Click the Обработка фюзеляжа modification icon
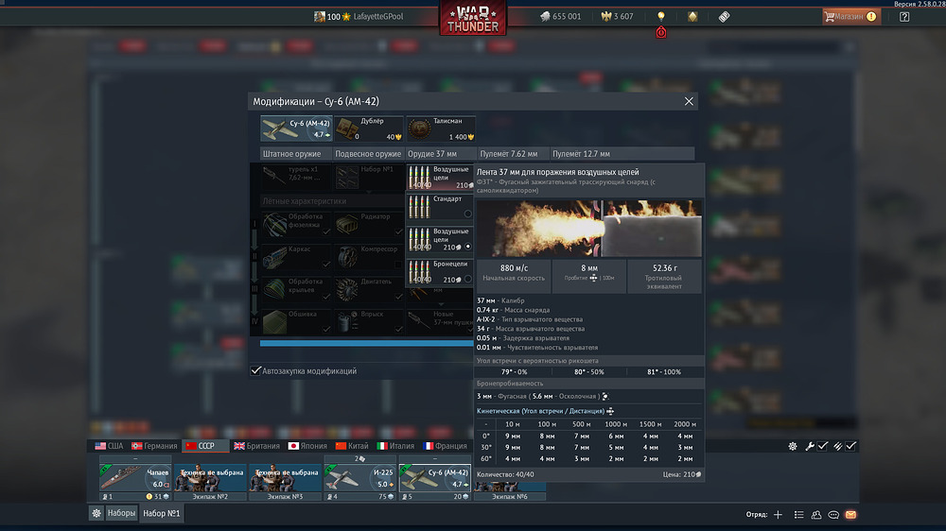 click(275, 224)
